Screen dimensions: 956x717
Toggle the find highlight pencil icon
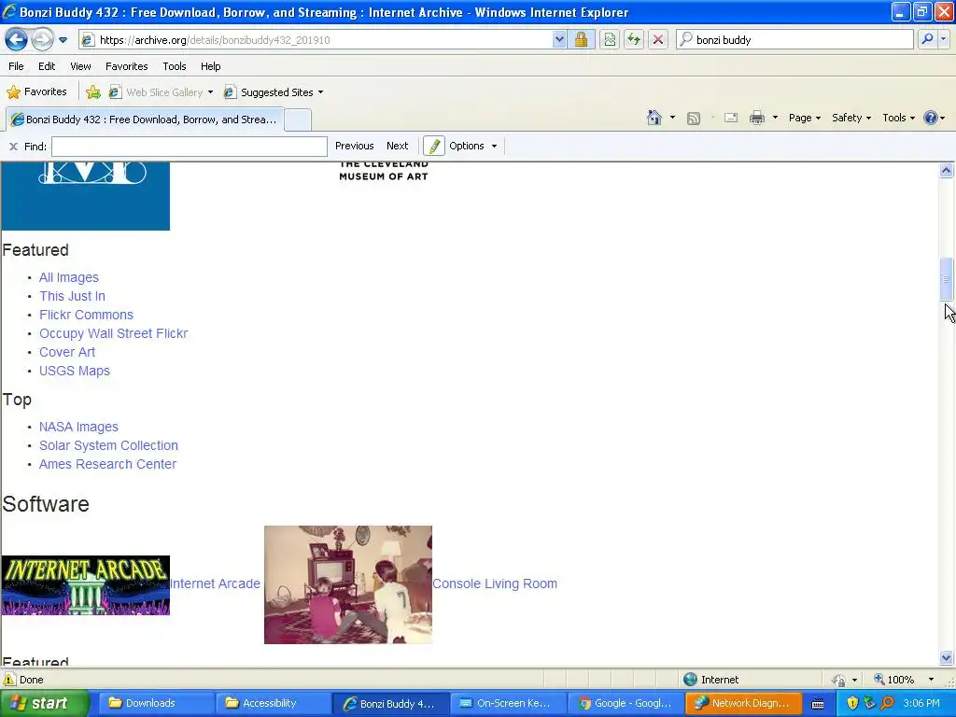coord(434,146)
